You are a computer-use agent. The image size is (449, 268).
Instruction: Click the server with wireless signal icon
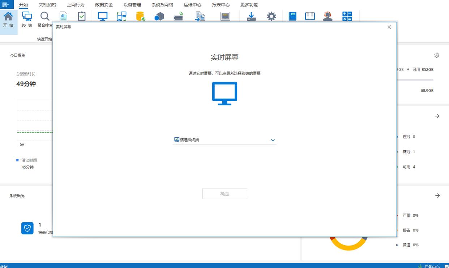click(178, 17)
